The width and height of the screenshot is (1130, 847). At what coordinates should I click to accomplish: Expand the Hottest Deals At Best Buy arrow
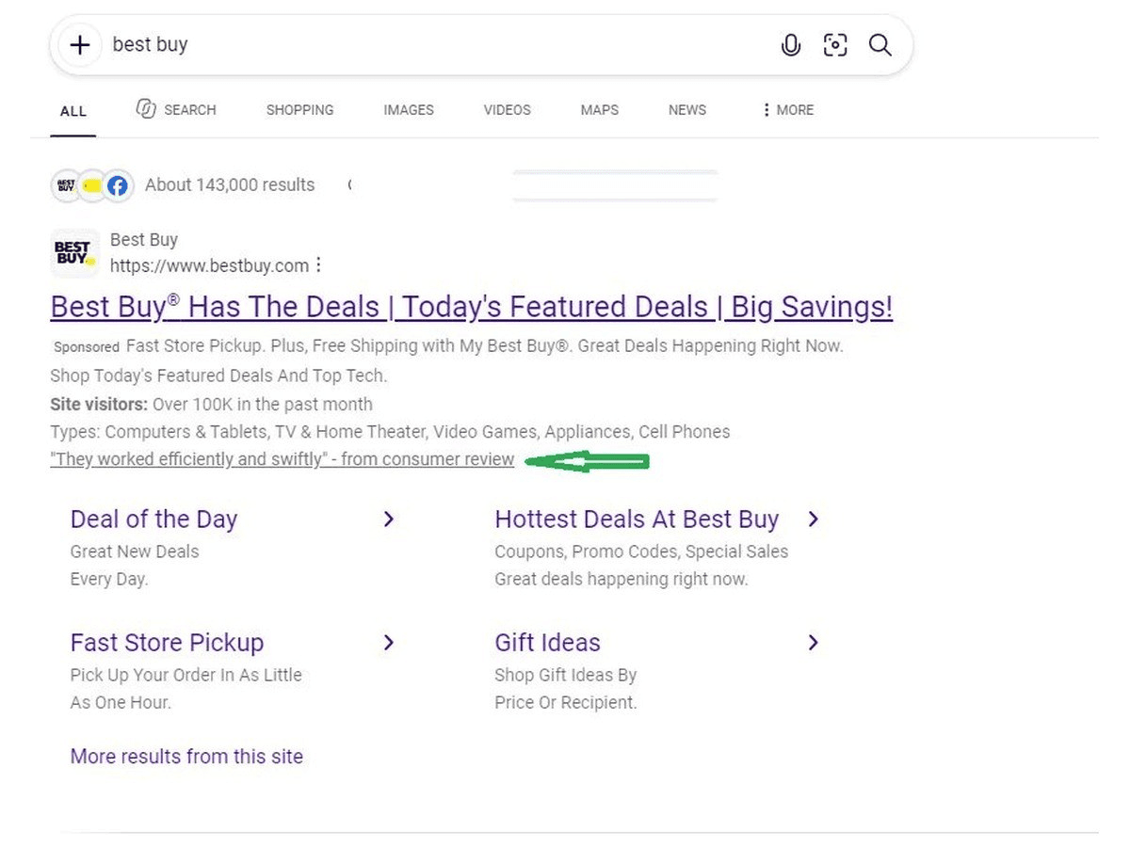(x=814, y=519)
